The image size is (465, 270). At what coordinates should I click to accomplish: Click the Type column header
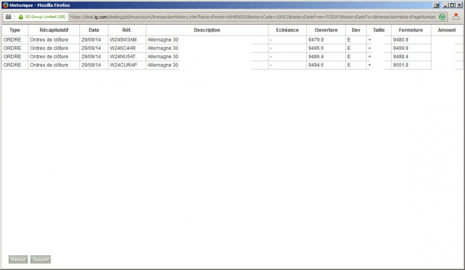pyautogui.click(x=15, y=30)
